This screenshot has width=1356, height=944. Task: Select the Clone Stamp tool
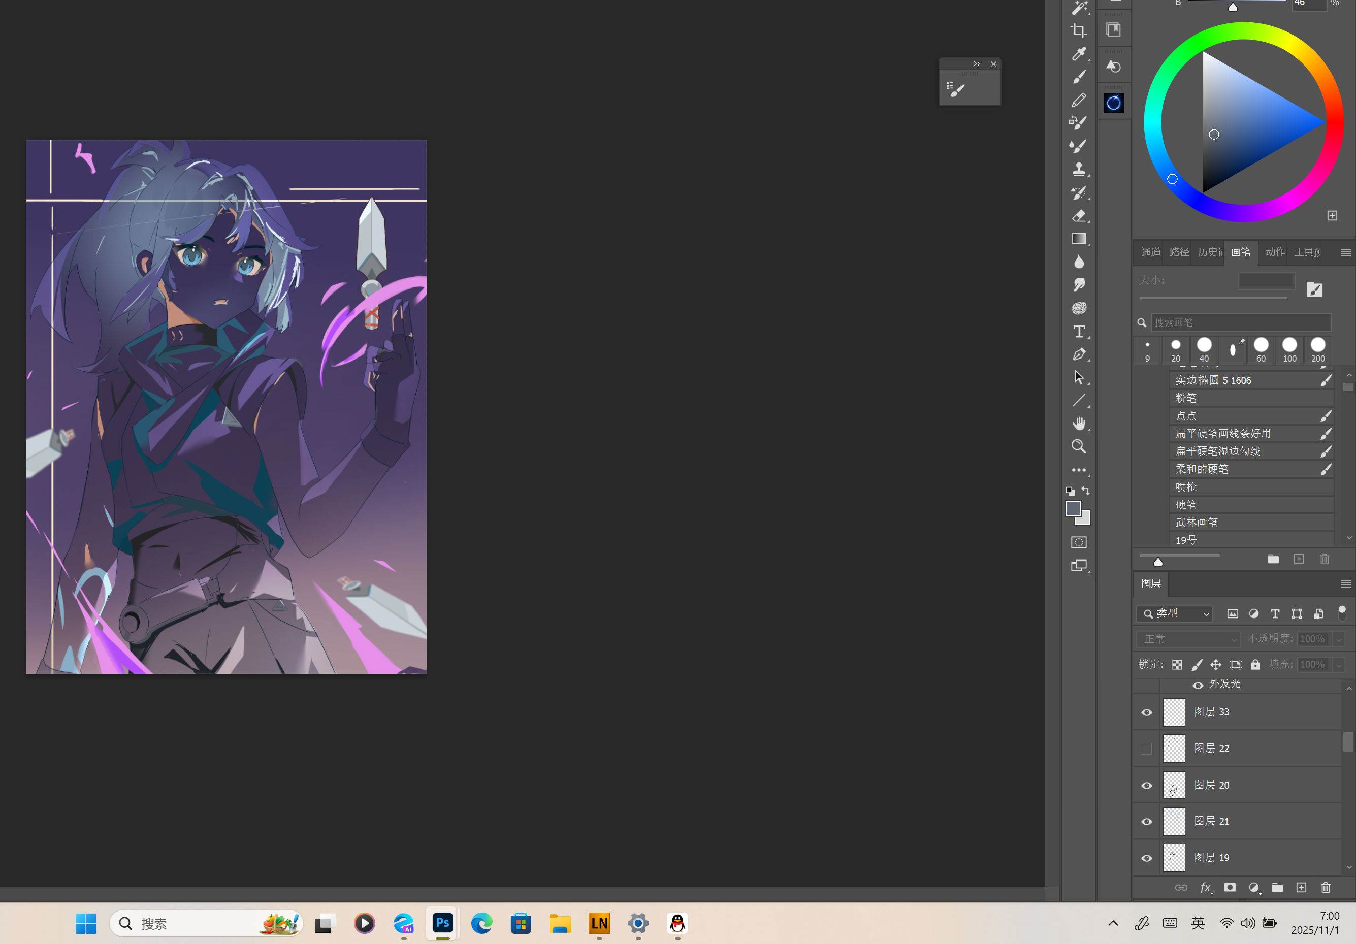(1078, 170)
